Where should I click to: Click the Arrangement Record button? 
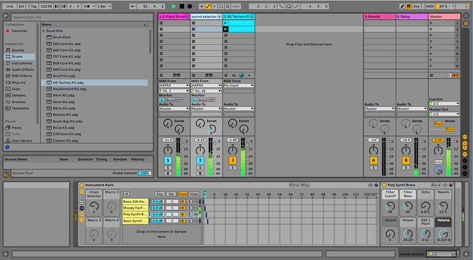click(189, 6)
